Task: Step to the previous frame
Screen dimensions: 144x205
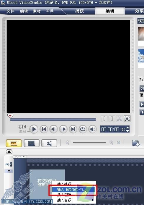Action: pos(53,129)
